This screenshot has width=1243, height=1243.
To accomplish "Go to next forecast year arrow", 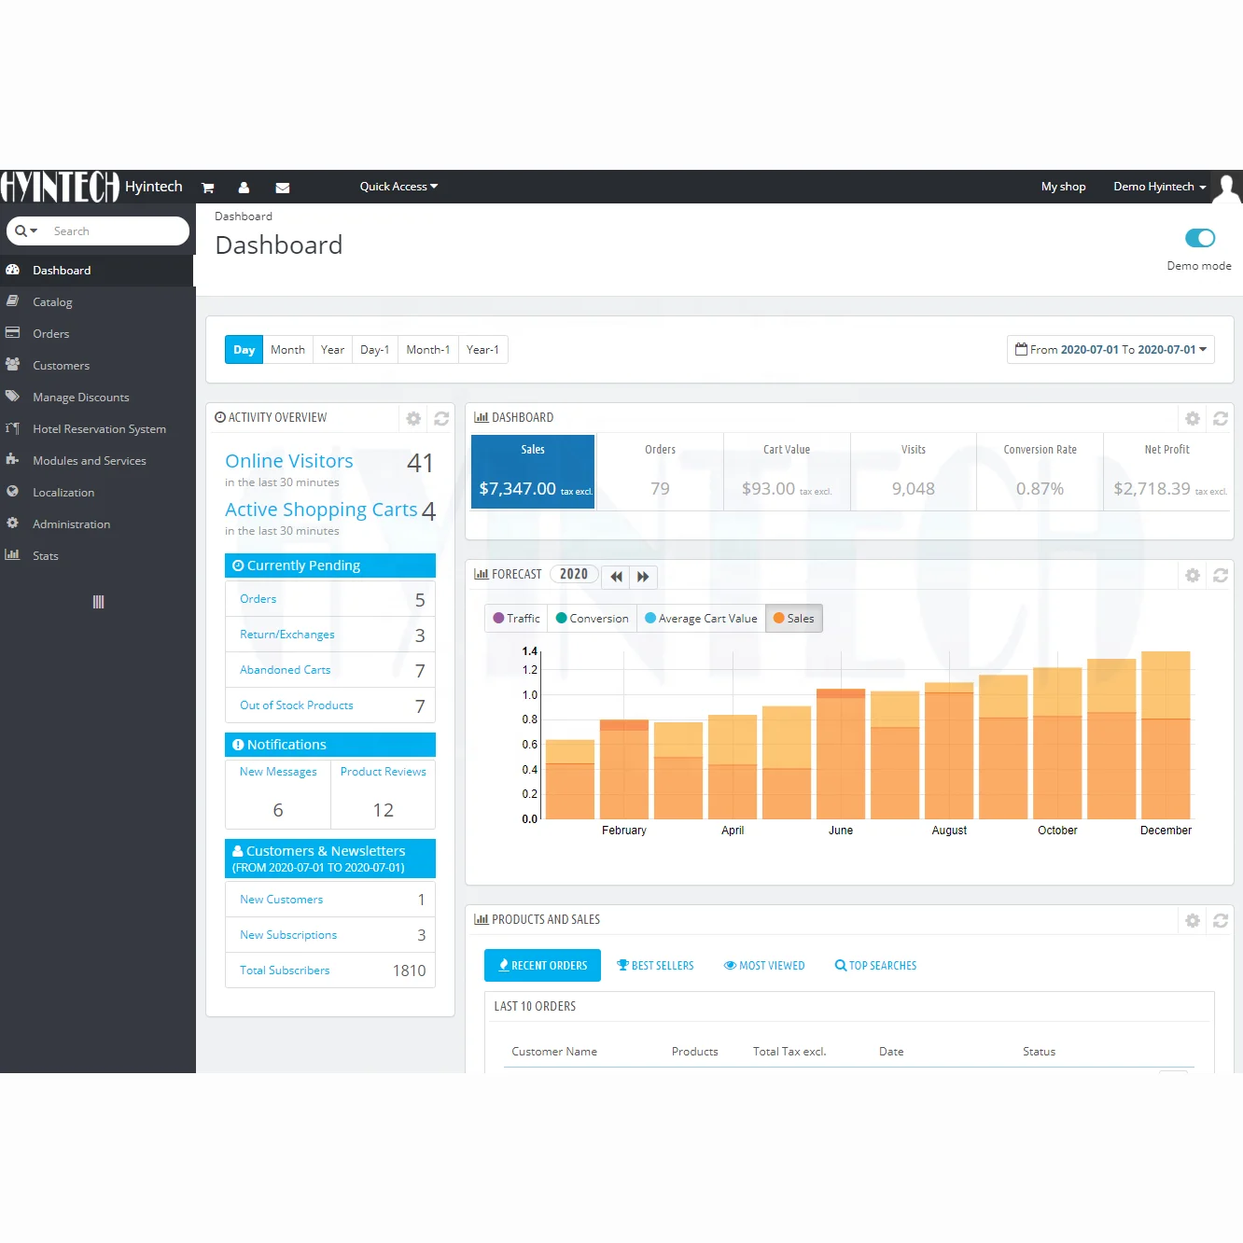I will 643,577.
